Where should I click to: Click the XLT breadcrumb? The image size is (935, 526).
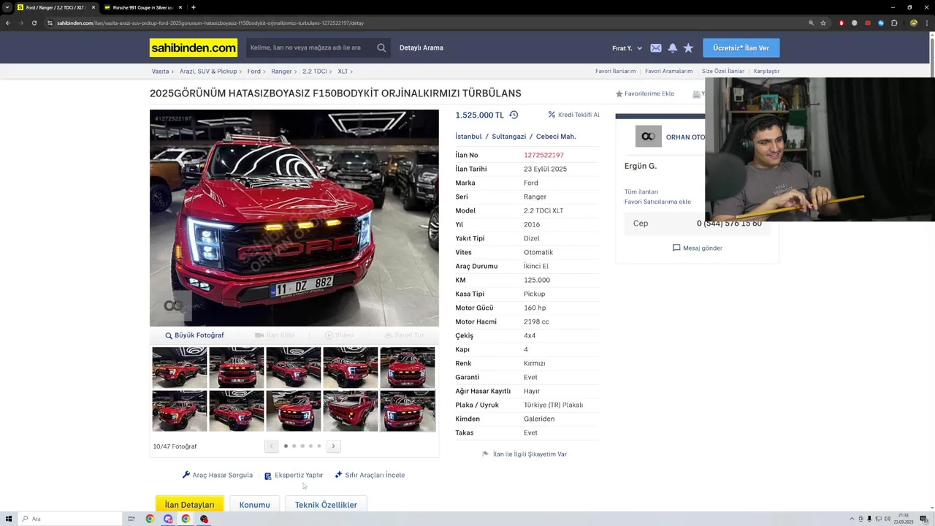[x=343, y=71]
